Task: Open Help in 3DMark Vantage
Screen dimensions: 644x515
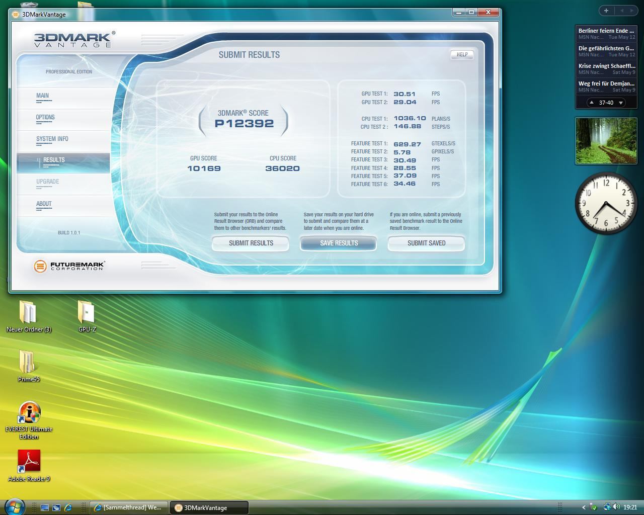Action: (x=462, y=54)
